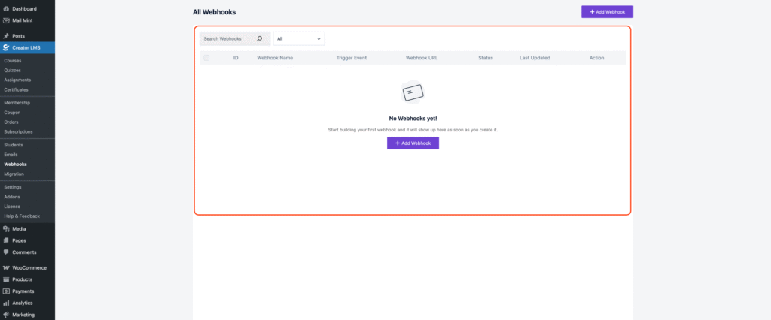This screenshot has width=771, height=320.
Task: Click the Posts pin icon
Action: [6, 36]
